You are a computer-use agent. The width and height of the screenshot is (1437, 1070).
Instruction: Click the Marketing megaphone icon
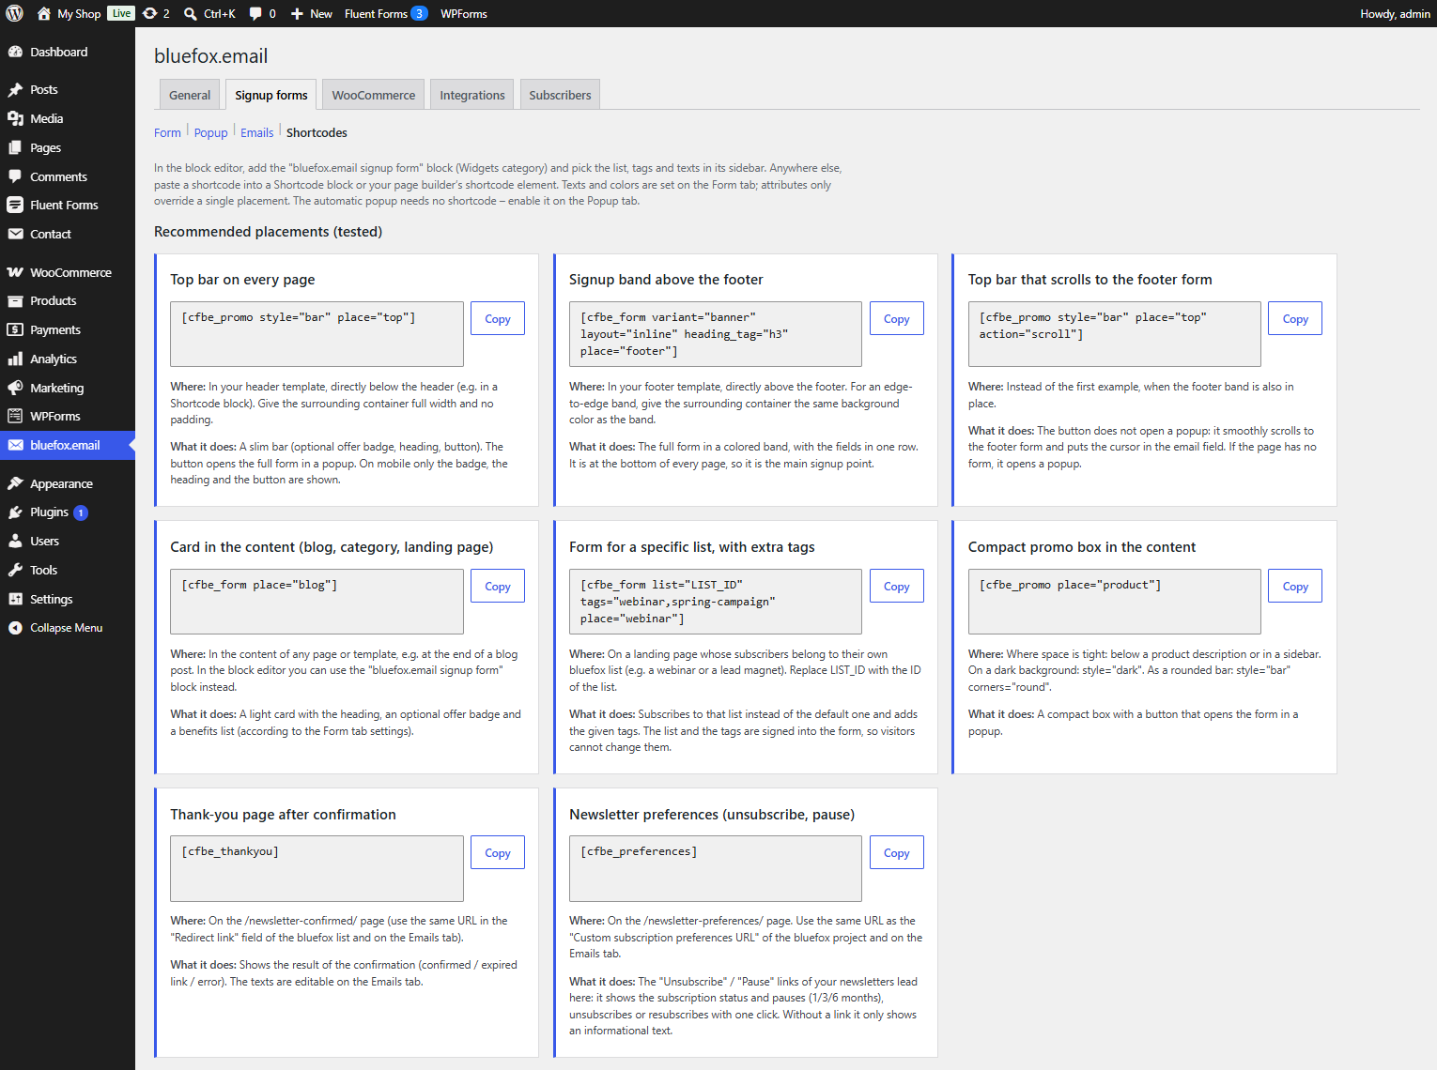coord(15,388)
